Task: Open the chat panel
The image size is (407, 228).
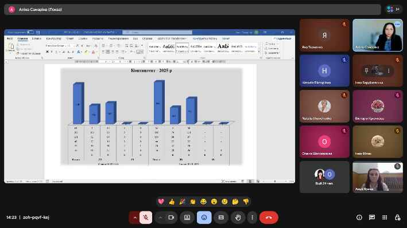Action: coord(372,217)
